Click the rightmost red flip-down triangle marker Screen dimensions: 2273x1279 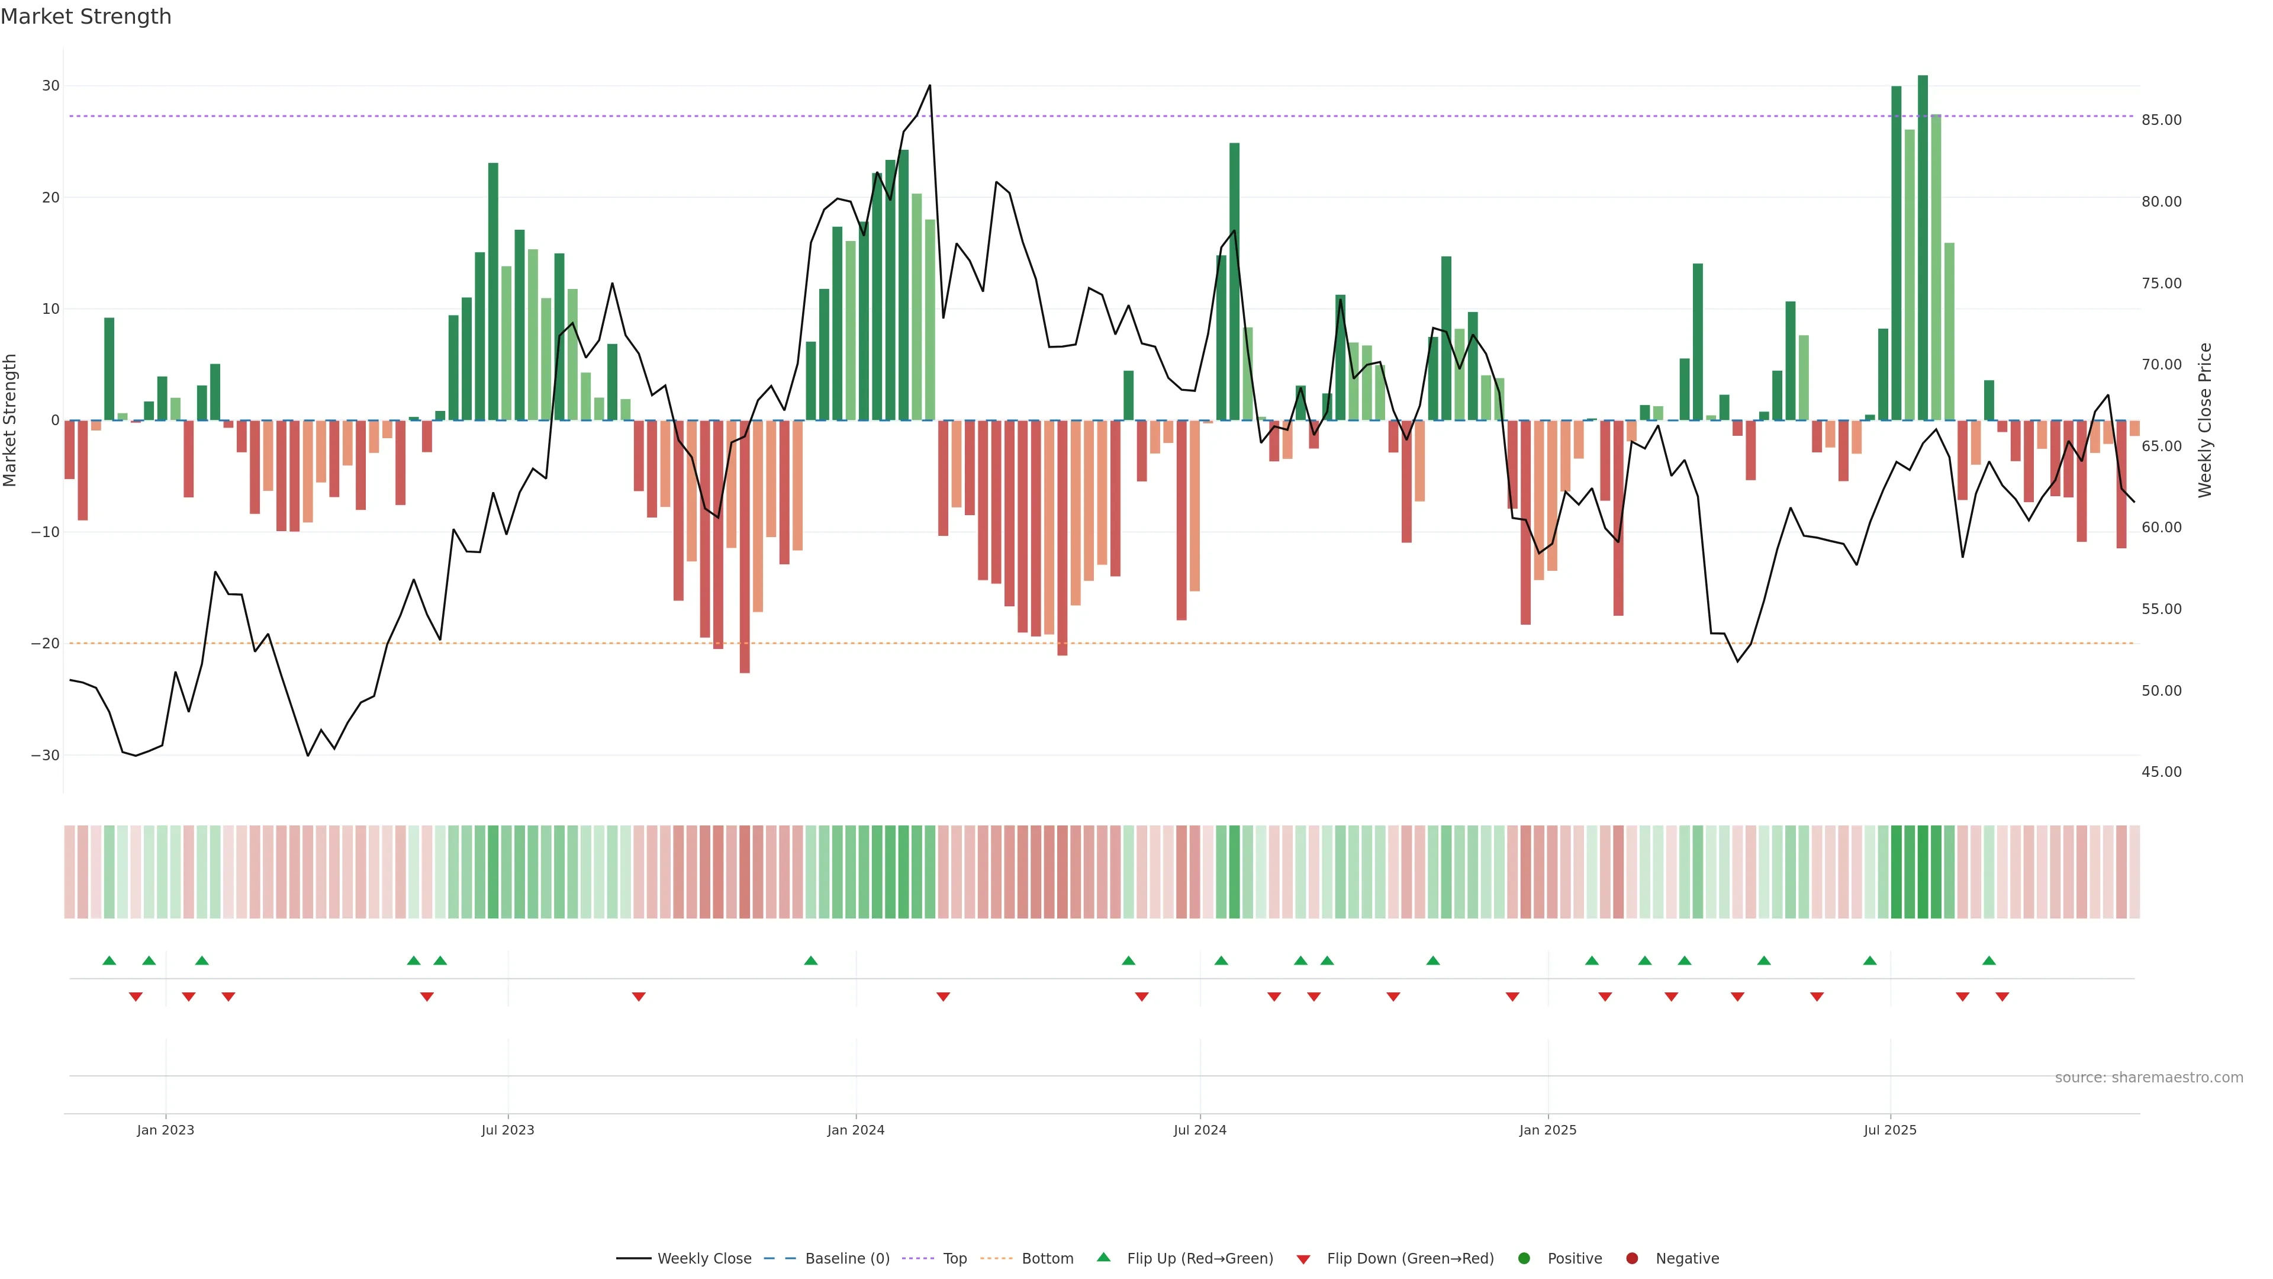[2002, 997]
